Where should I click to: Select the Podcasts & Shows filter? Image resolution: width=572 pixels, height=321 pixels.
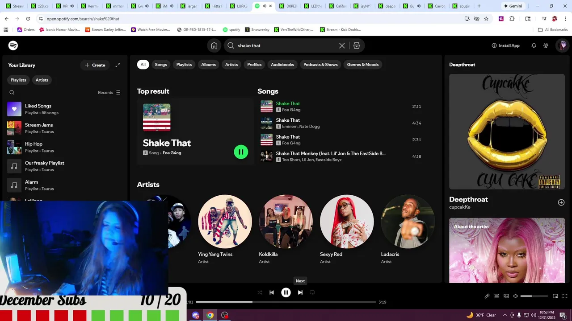point(320,65)
